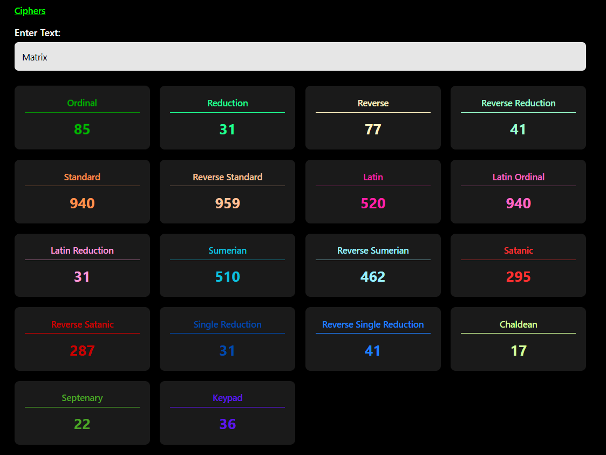
Task: Select the Keypad cipher card
Action: (227, 413)
